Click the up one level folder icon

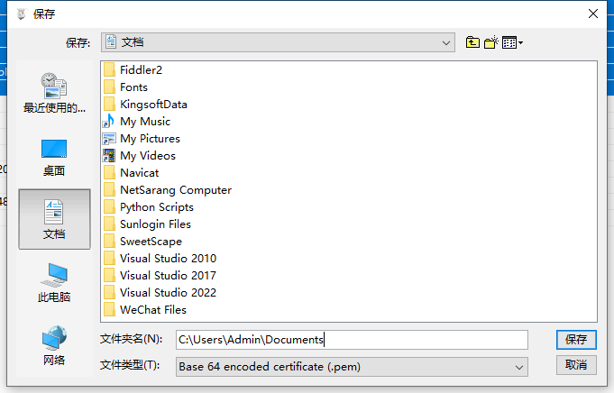(x=472, y=42)
